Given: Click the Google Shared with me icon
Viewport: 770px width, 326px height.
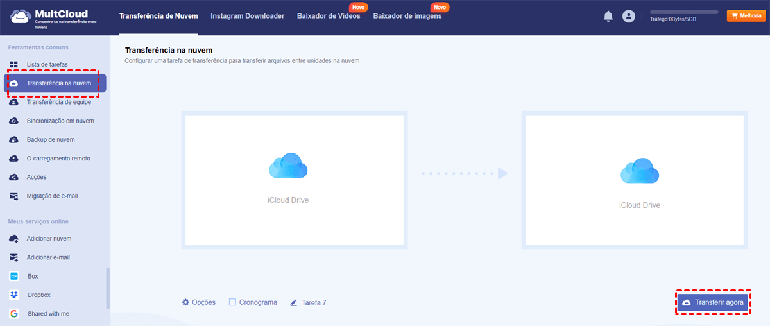Looking at the screenshot, I should click(x=13, y=314).
